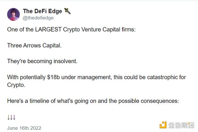Click the Here's a timeline sentence
198x132 pixels.
click(93, 101)
